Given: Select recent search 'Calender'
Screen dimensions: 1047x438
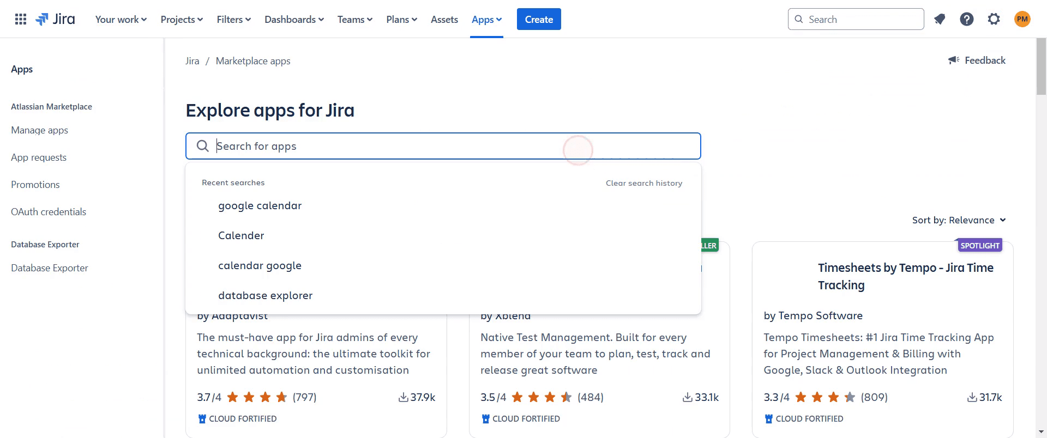Looking at the screenshot, I should 443,236.
